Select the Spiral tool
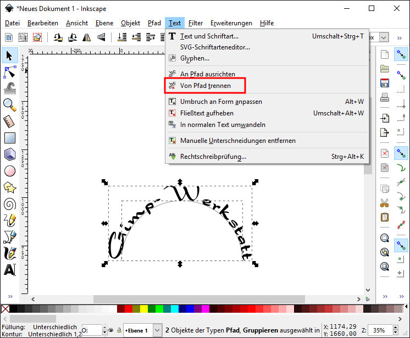Viewport: 410px width, 338px height. (x=10, y=204)
